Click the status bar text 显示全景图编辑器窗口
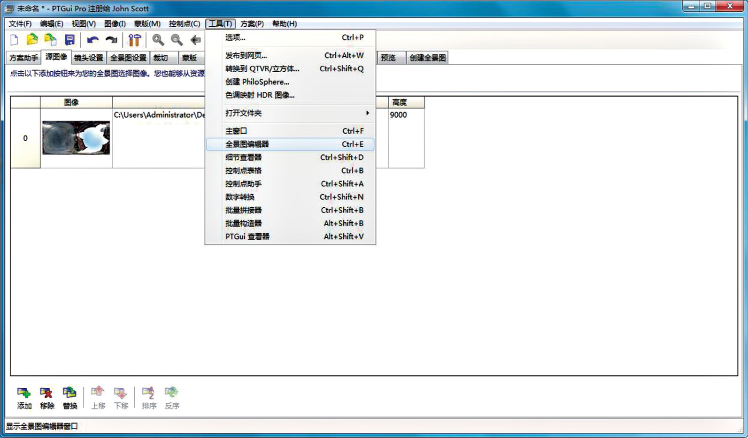The image size is (748, 438). [42, 426]
